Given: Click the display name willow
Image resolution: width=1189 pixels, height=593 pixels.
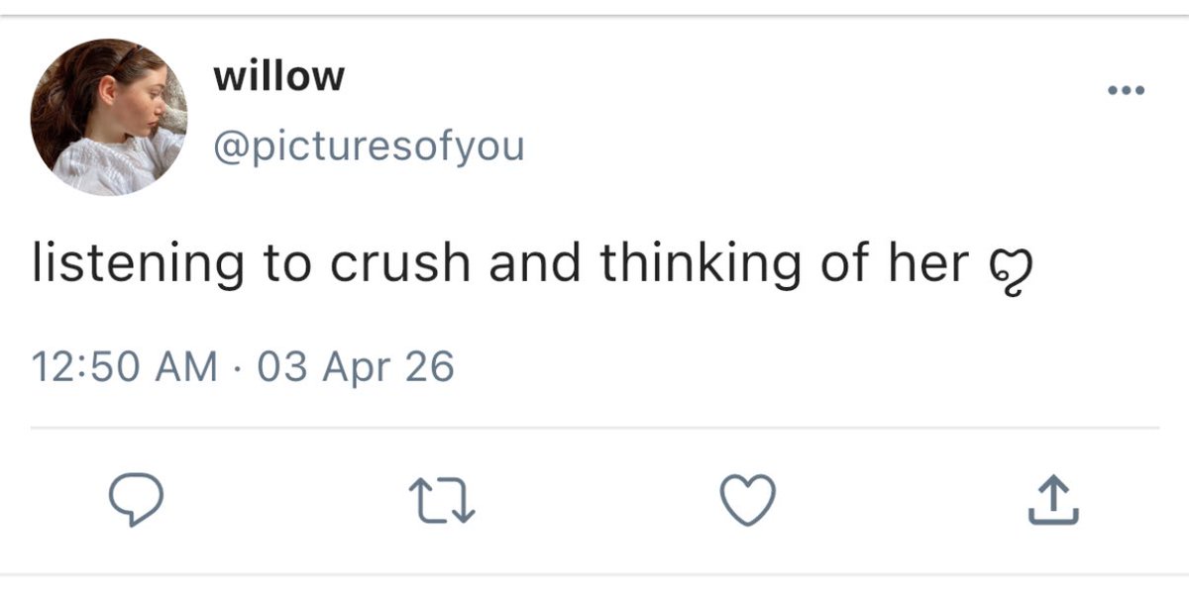Looking at the screenshot, I should (x=278, y=76).
